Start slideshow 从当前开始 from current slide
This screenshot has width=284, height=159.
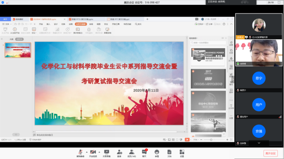point(15,30)
